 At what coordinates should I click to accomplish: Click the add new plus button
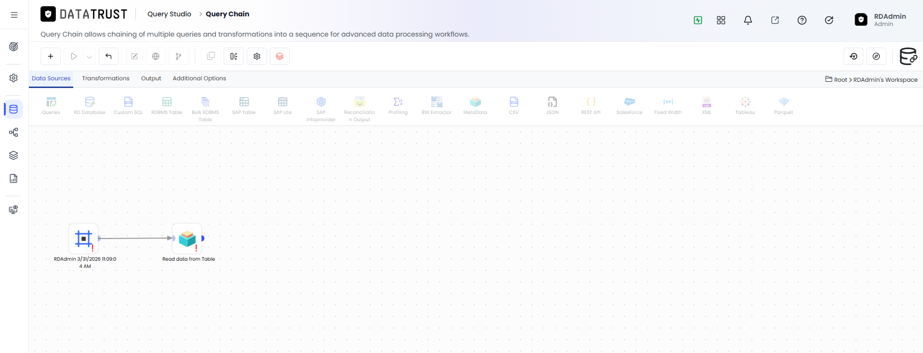point(51,56)
